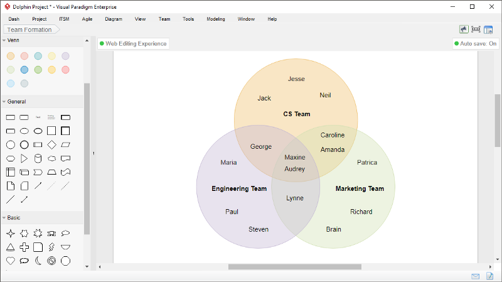The height and width of the screenshot is (282, 502).
Task: Select the diamond shape in General palette
Action: pyautogui.click(x=51, y=144)
